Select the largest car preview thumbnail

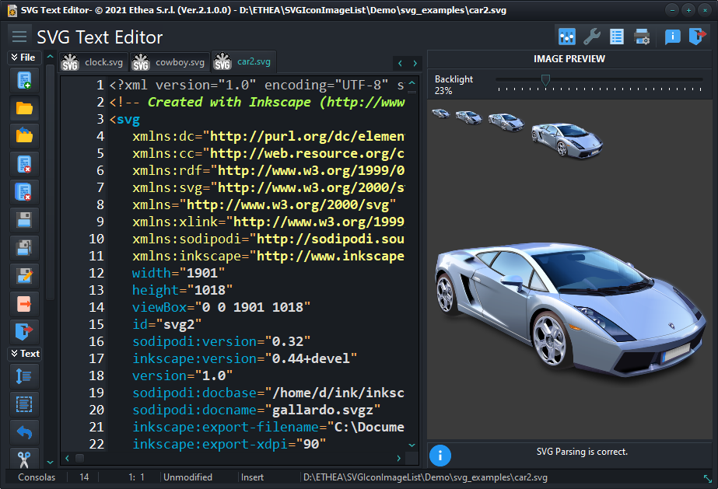566,140
